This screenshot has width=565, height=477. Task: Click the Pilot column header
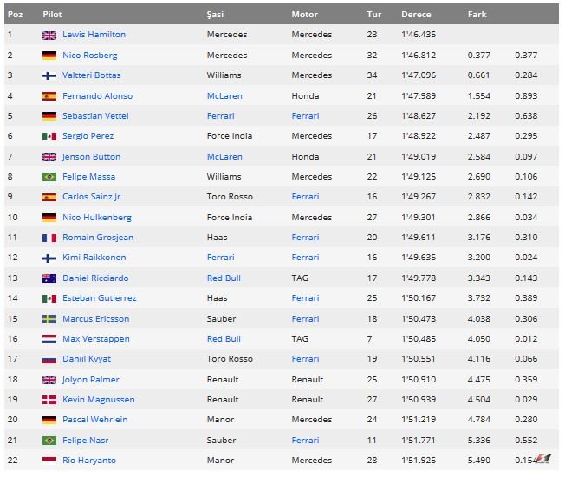coord(52,15)
